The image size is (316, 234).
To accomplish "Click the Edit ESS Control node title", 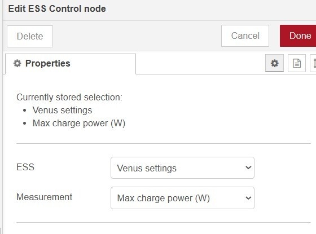I will coord(57,8).
